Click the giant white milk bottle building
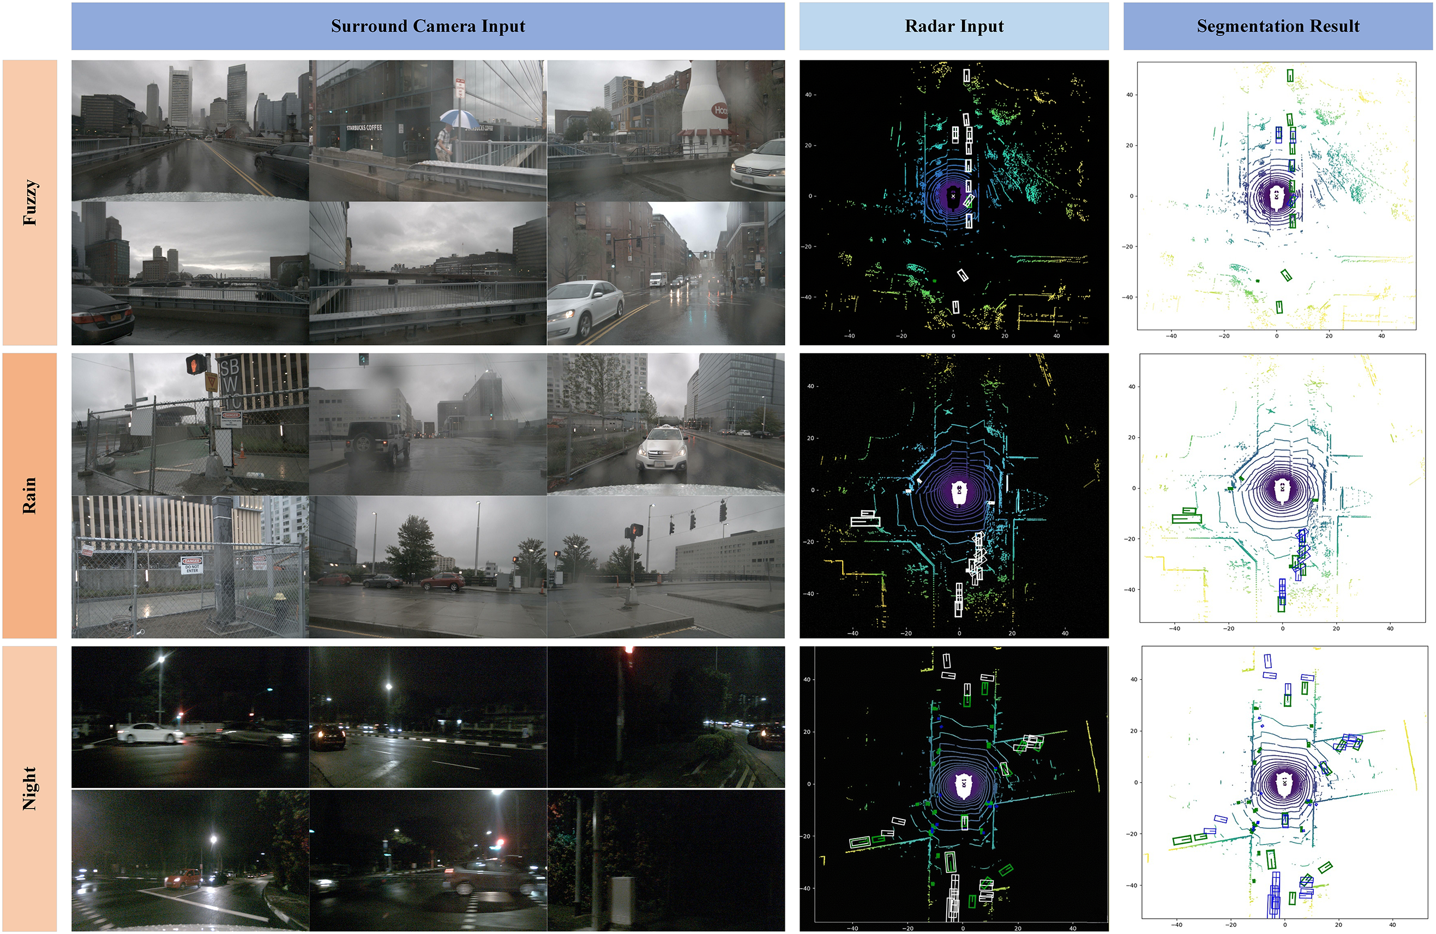 (705, 100)
